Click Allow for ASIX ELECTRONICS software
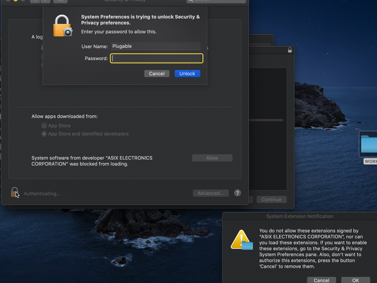 coord(212,158)
